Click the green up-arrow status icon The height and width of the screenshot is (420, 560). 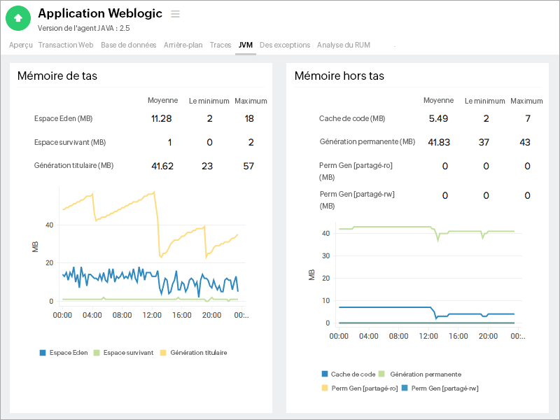pos(18,17)
